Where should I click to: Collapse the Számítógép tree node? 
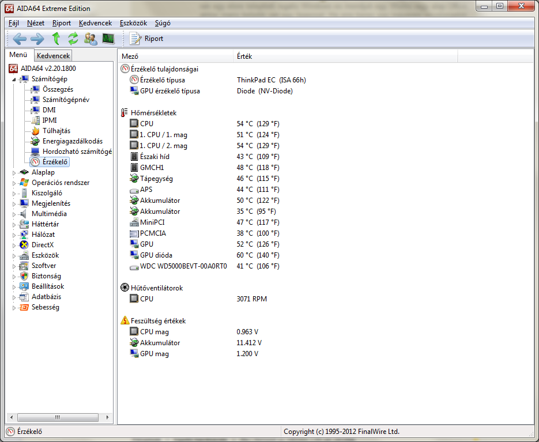(14, 80)
